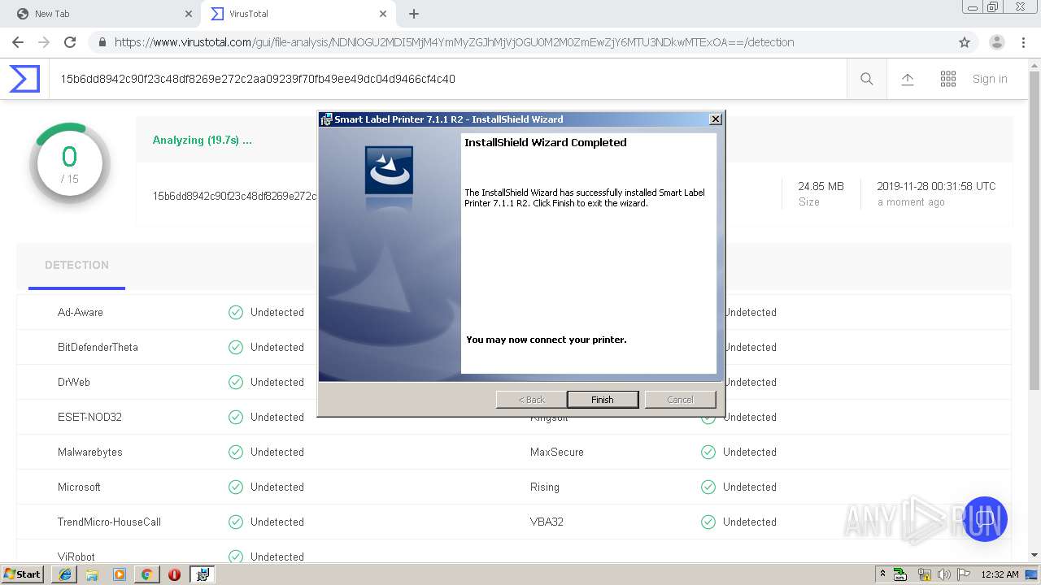Click the Undetected check icon for MaxSecure
The image size is (1041, 585).
[708, 452]
